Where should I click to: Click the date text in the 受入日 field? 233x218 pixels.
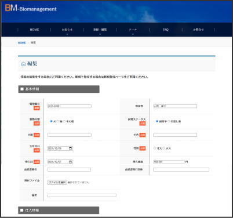coord(54,162)
